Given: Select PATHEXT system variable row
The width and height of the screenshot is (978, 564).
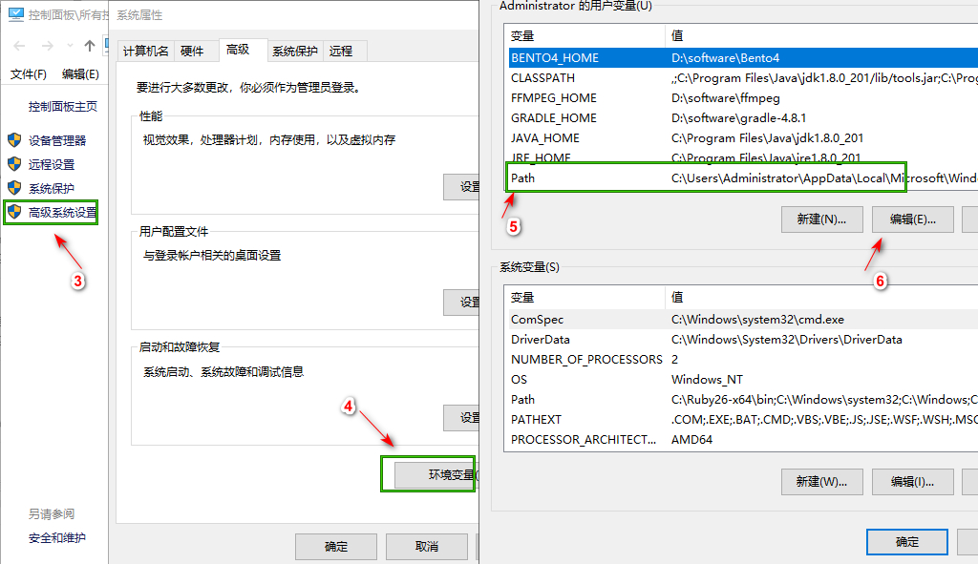Looking at the screenshot, I should coord(743,419).
